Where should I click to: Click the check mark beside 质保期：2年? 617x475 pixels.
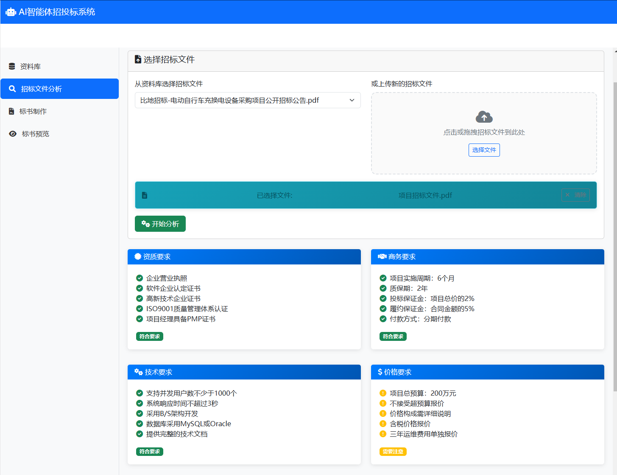pyautogui.click(x=383, y=288)
